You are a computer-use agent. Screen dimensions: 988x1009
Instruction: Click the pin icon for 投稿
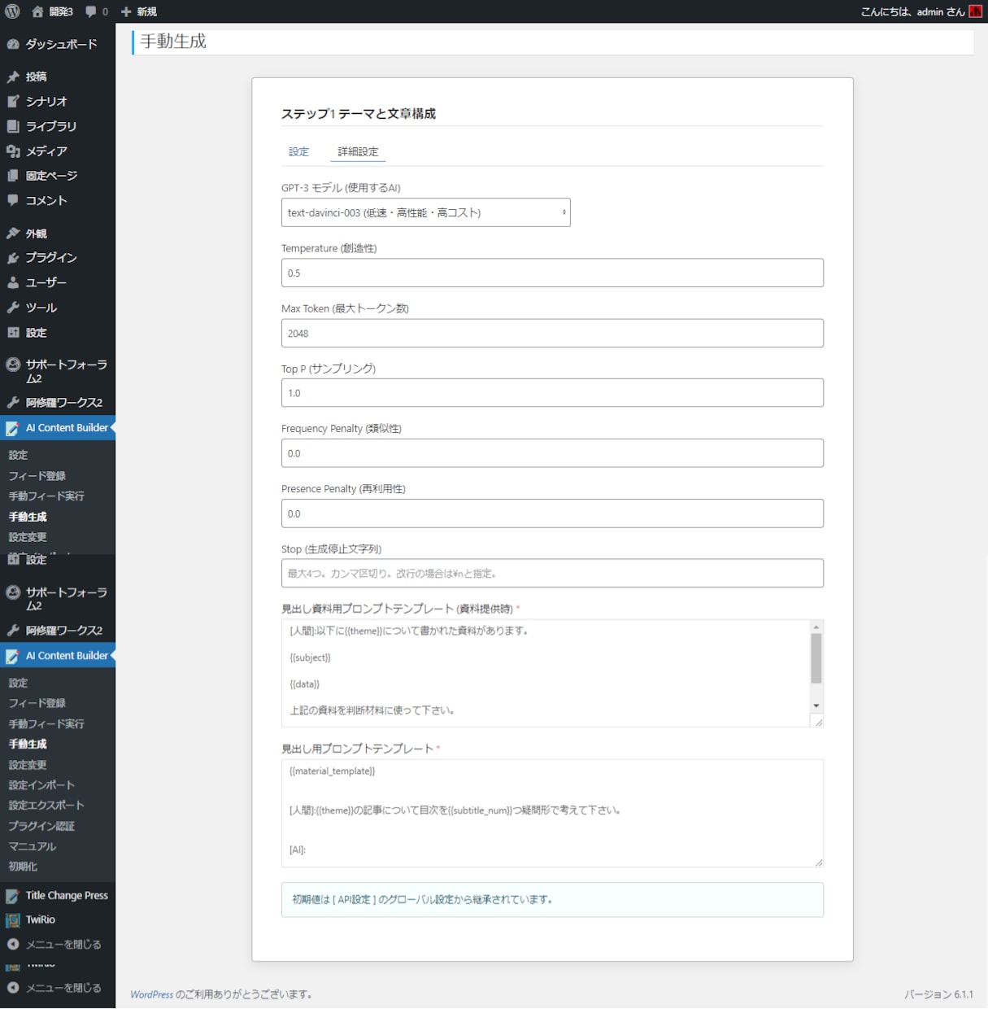(13, 76)
